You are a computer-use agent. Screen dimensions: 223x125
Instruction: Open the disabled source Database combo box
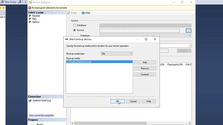[x=145, y=25]
